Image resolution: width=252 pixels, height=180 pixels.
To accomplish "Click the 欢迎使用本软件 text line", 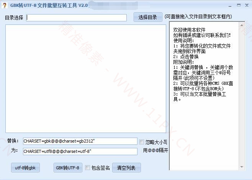I will [189, 30].
